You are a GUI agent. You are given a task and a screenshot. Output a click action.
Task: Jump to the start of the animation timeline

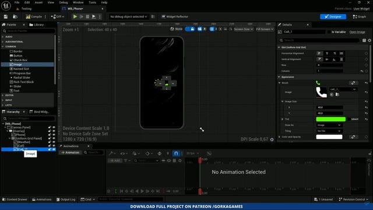pyautogui.click(x=121, y=191)
